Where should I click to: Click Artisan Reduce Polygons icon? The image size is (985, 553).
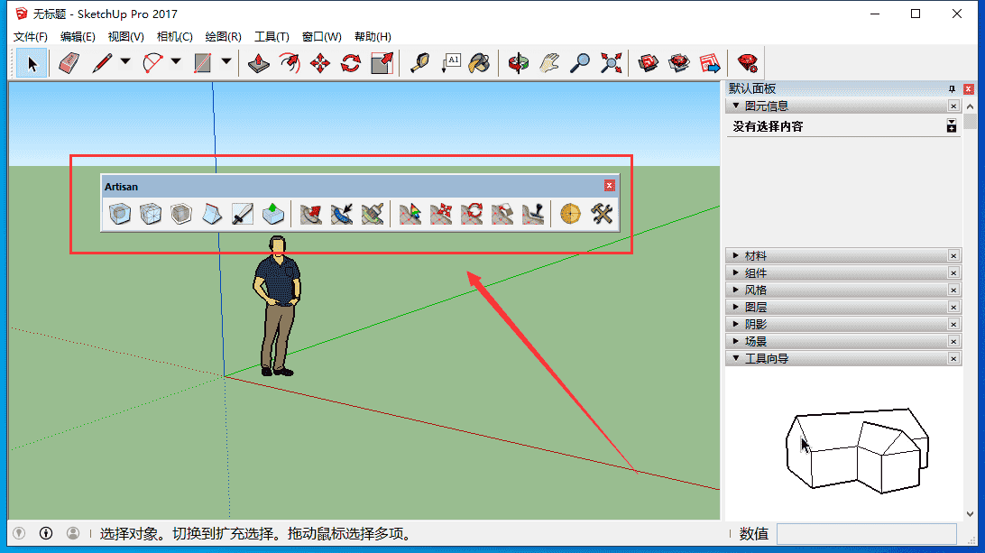[570, 214]
